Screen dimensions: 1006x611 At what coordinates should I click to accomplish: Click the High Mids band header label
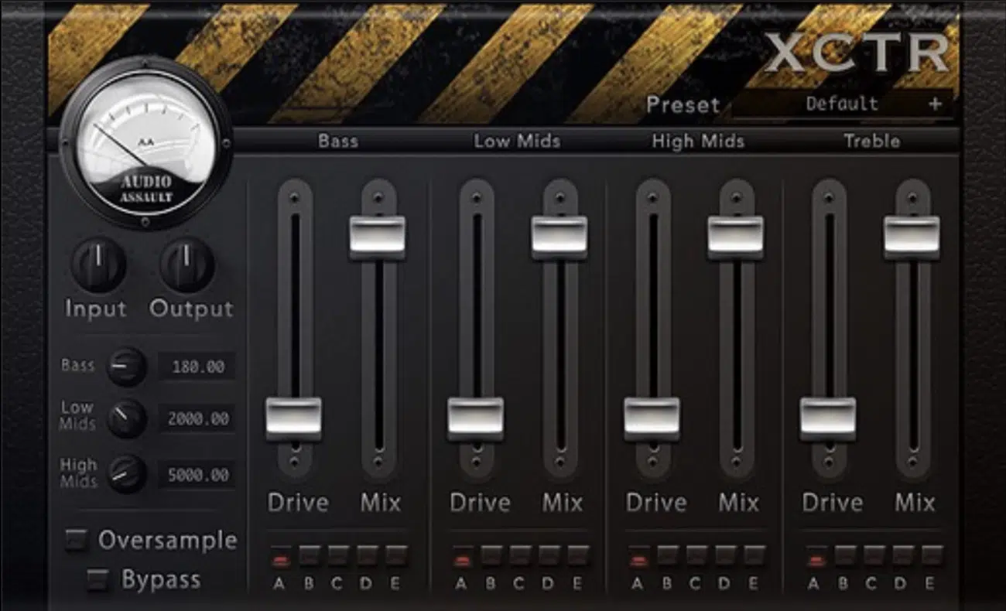click(698, 142)
